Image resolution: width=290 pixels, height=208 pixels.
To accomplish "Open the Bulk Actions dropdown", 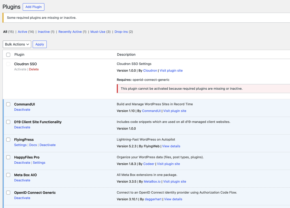I will click(x=17, y=44).
